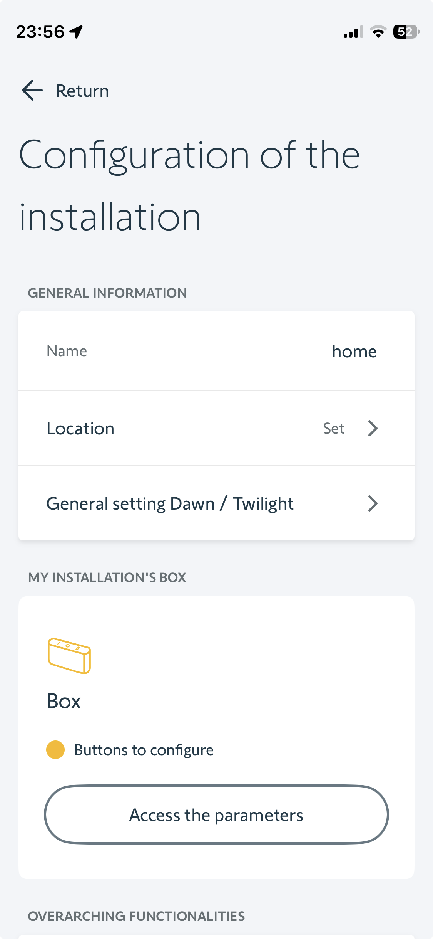Open the Dawn / Twilight chevron arrow
The image size is (433, 939).
tap(373, 503)
